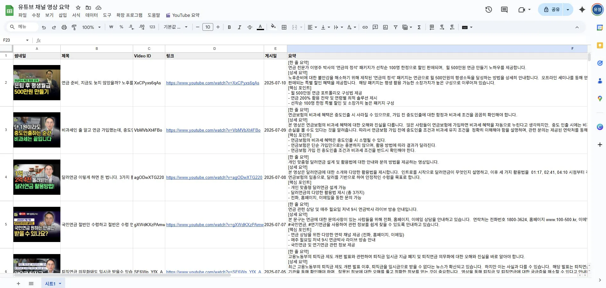Open the functions (Σ) menu
The height and width of the screenshot is (288, 606).
pyautogui.click(x=419, y=27)
